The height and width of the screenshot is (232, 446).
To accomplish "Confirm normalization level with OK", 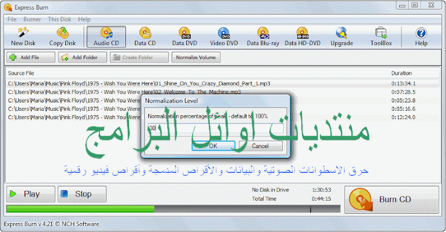I will [214, 146].
